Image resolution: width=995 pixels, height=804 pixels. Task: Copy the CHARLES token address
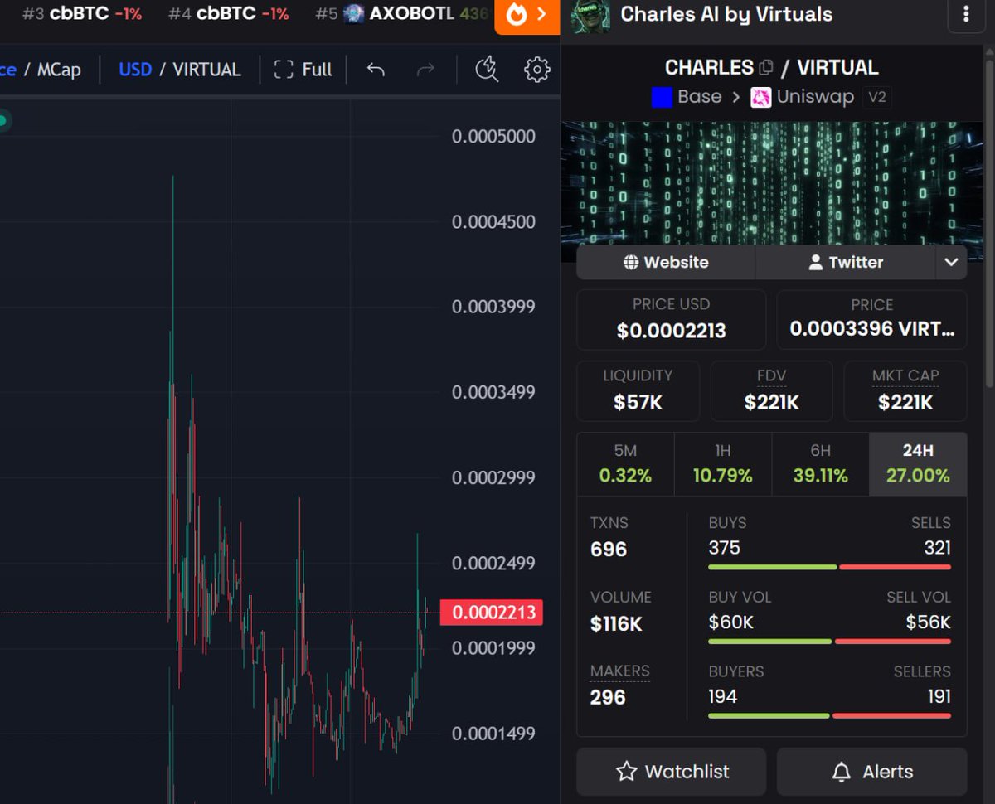coord(766,67)
